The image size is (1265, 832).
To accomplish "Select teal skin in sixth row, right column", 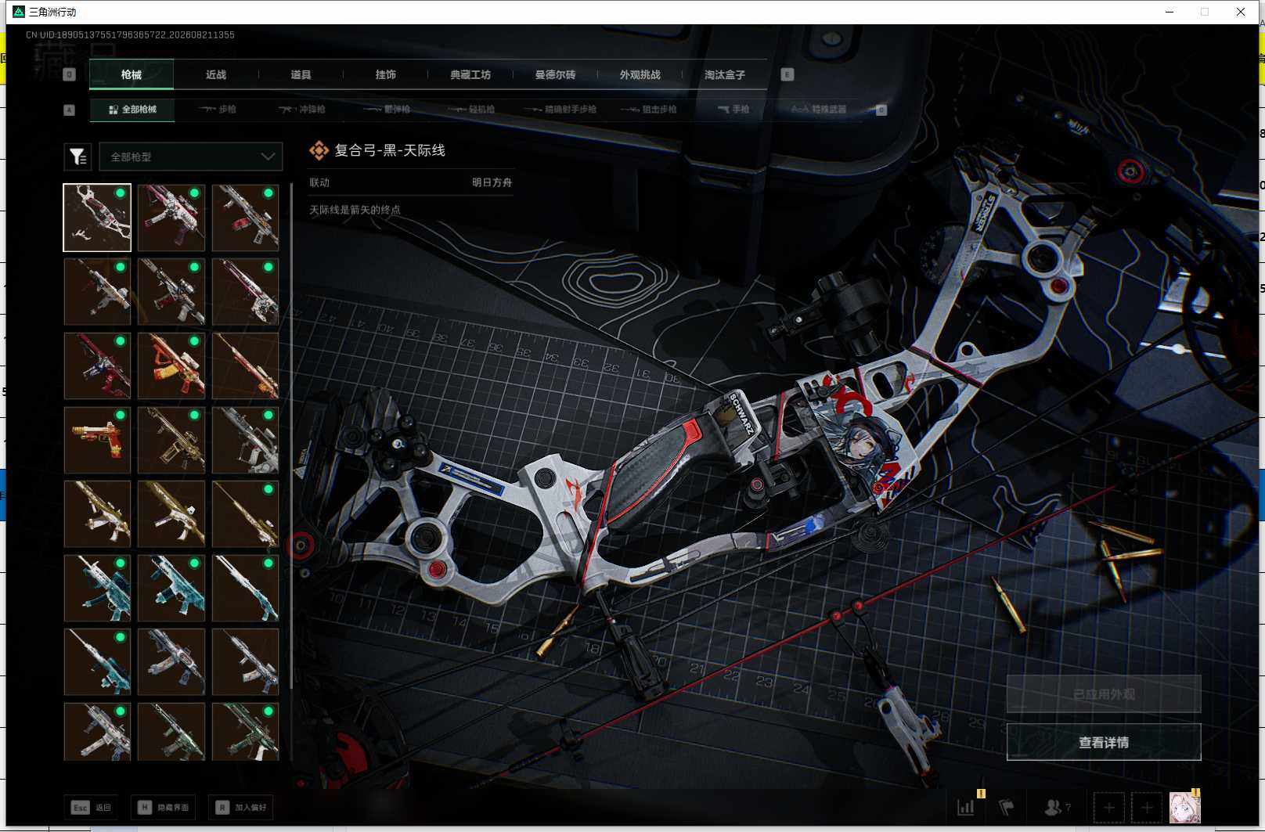I will pyautogui.click(x=245, y=588).
